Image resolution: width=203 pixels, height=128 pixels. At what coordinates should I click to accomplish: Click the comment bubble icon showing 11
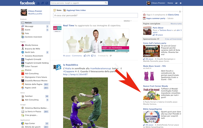pyautogui.click(x=92, y=56)
